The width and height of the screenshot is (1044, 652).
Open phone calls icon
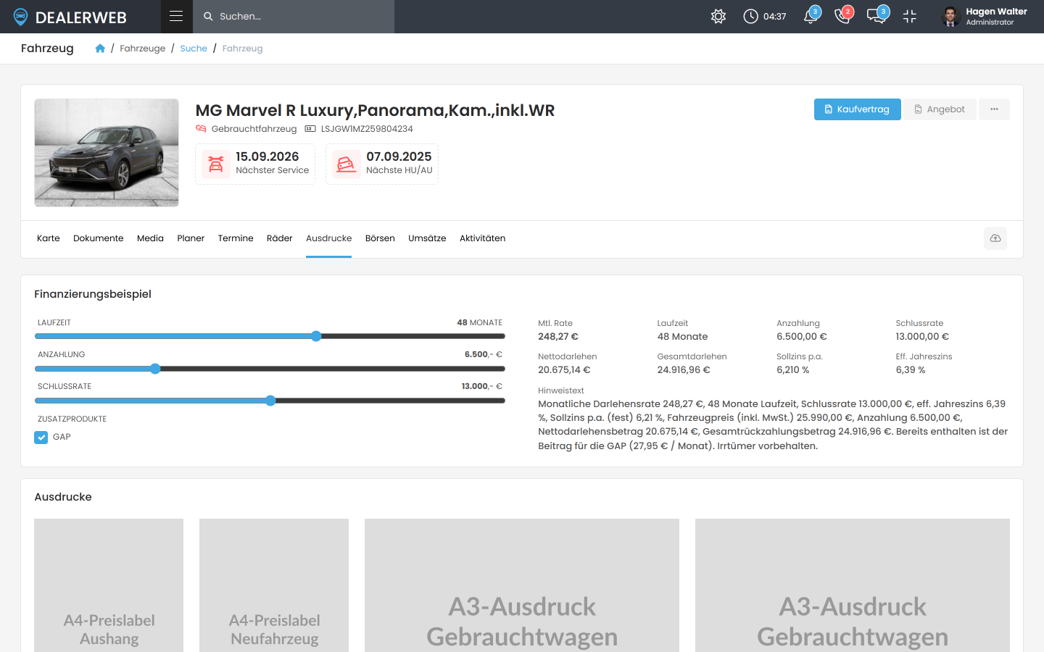(843, 16)
